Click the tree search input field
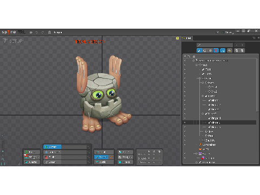The image size is (260, 195). coord(214,45)
